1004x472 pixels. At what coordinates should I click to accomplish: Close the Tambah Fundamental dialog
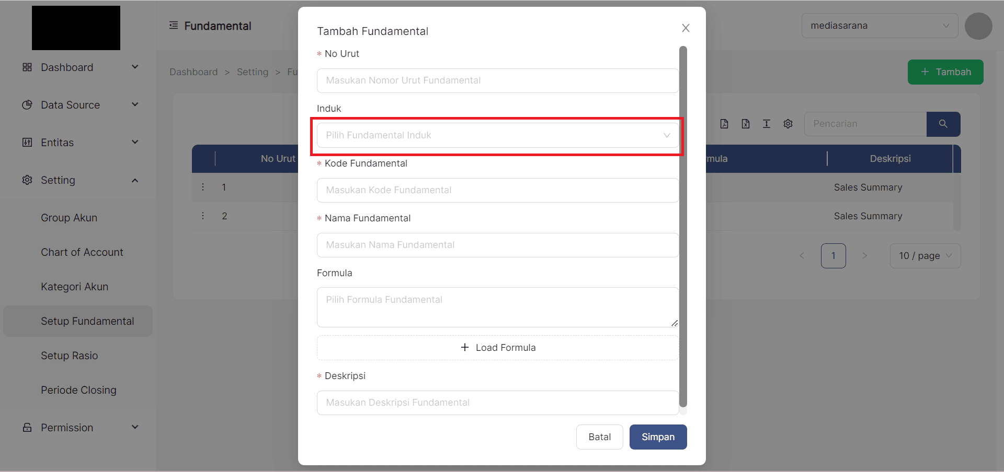686,28
